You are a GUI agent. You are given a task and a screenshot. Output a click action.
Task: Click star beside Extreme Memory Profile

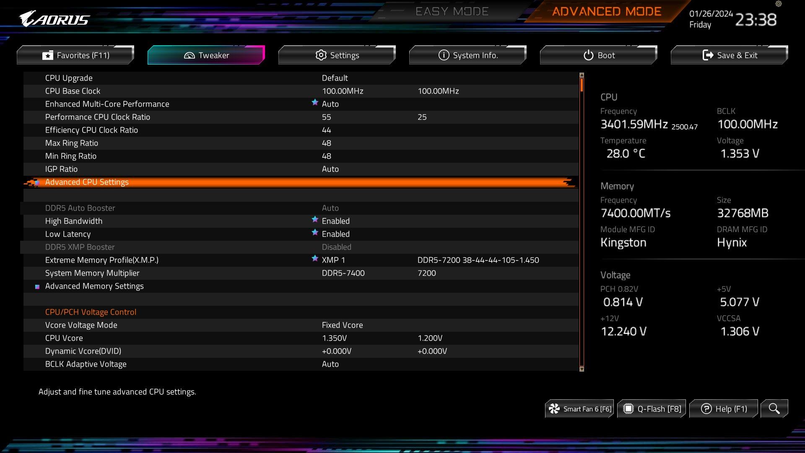[x=315, y=258]
